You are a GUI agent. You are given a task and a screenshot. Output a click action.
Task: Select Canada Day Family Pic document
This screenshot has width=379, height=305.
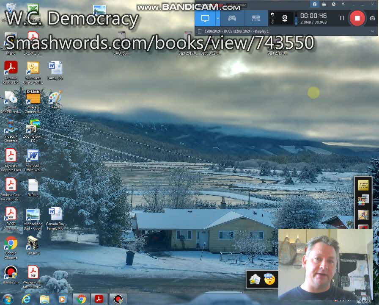[x=55, y=219]
